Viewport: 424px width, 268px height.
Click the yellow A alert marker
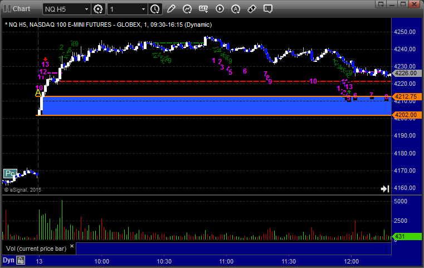(x=38, y=93)
